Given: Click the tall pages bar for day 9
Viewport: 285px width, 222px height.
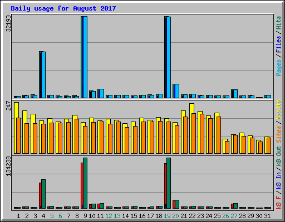Looking at the screenshot, I should pos(85,57).
